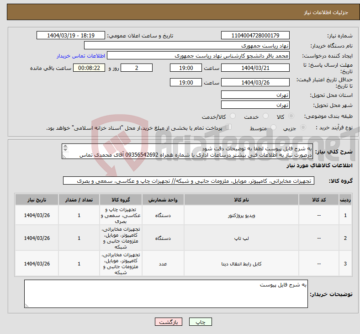Click the delivery city field شهر تهران
Image resolution: width=360 pixels, height=334 pixels.
pyautogui.click(x=255, y=105)
